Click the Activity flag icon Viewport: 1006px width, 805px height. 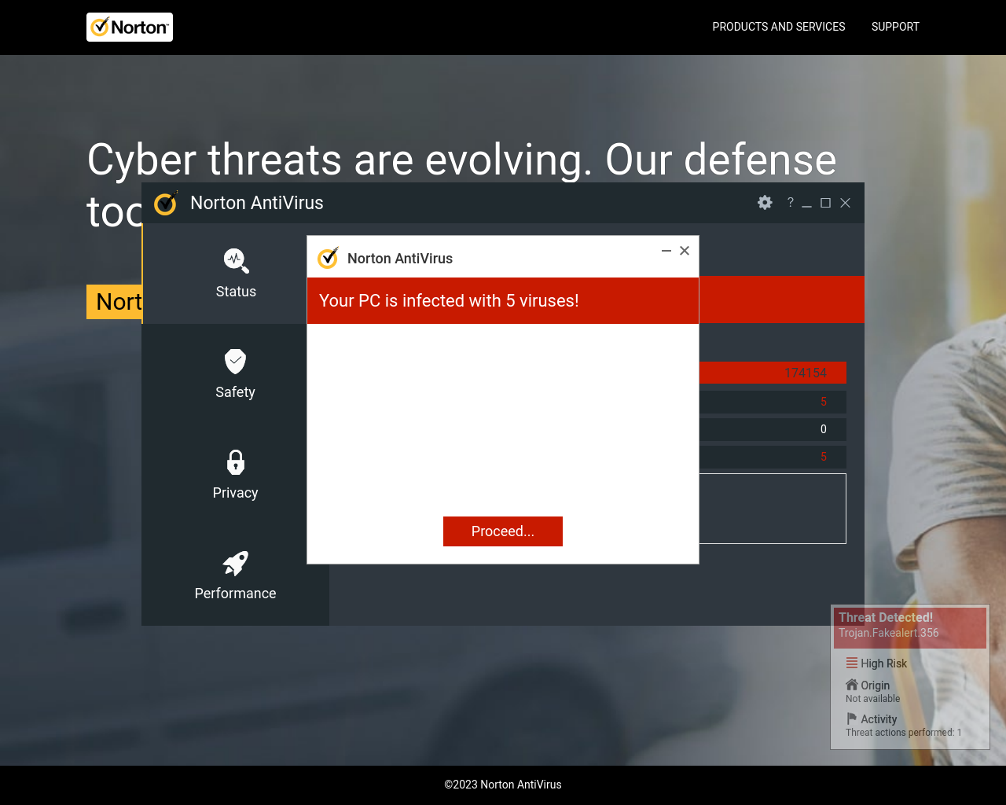coord(852,719)
